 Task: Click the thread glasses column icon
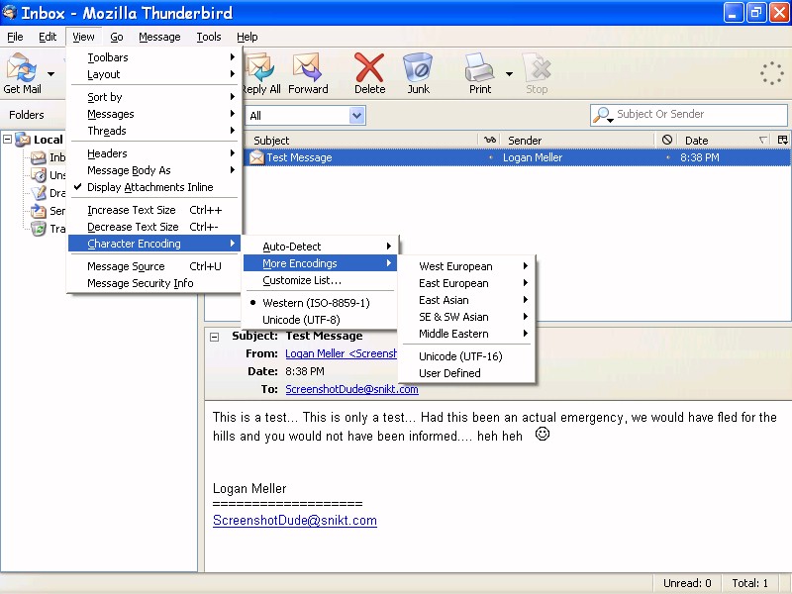tap(489, 140)
